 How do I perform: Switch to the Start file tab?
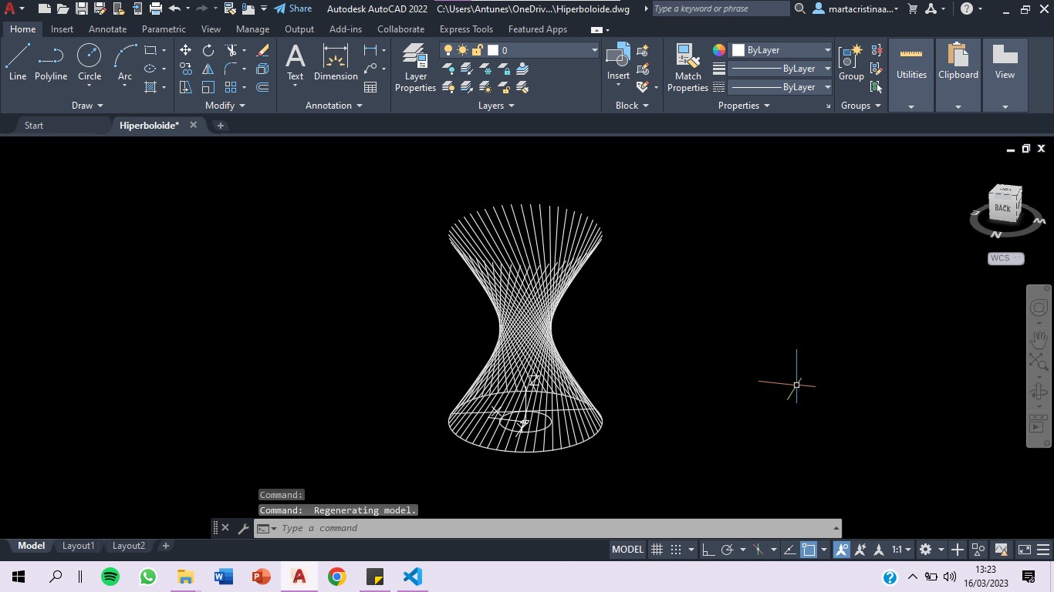(x=34, y=125)
